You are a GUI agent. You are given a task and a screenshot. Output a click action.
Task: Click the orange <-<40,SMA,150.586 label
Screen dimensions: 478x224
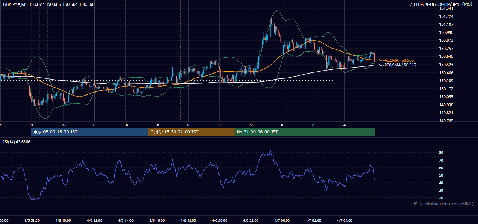(x=396, y=60)
